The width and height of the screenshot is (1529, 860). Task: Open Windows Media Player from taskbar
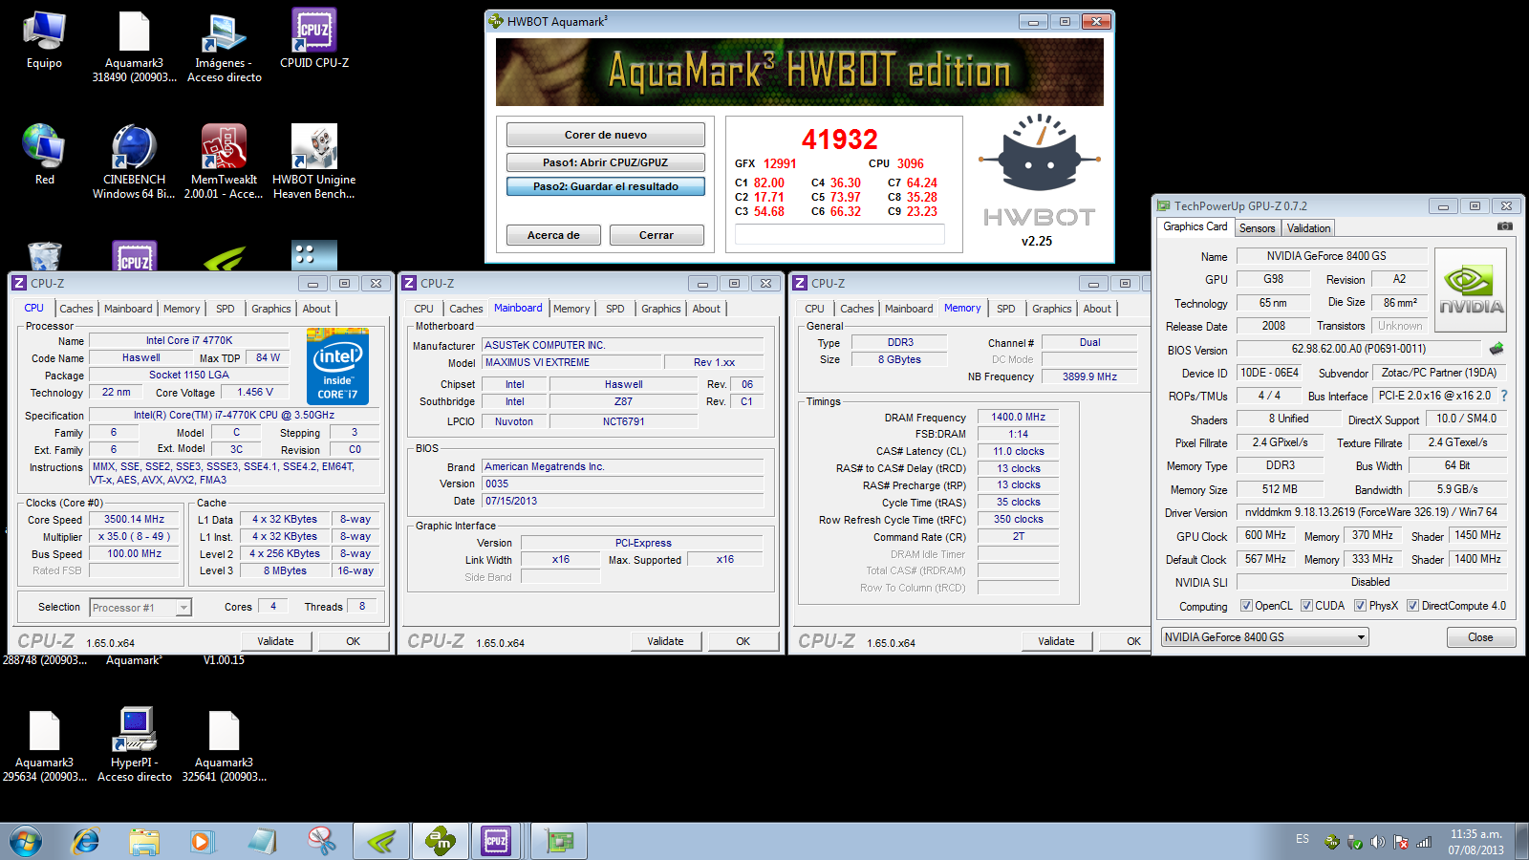point(201,841)
